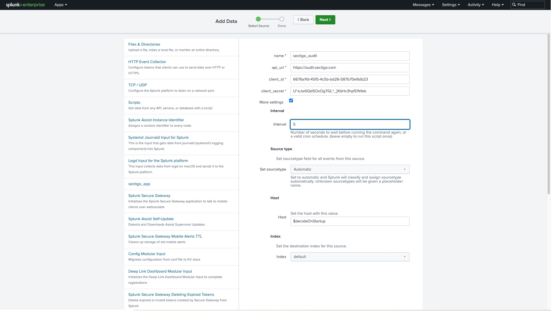Open the Index dropdown showing default
The image size is (551, 311).
350,257
